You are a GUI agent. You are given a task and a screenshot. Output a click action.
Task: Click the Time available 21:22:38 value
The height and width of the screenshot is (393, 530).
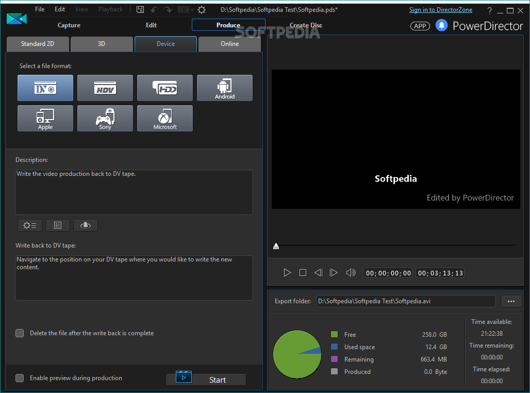(492, 334)
